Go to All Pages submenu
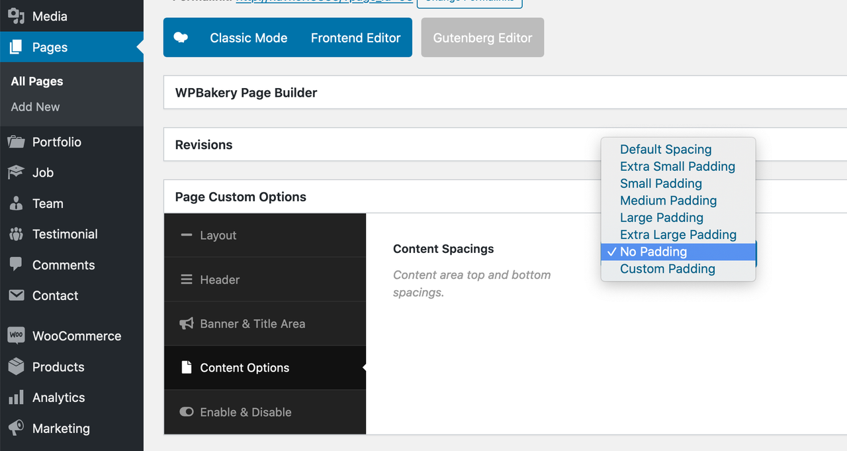 [37, 81]
